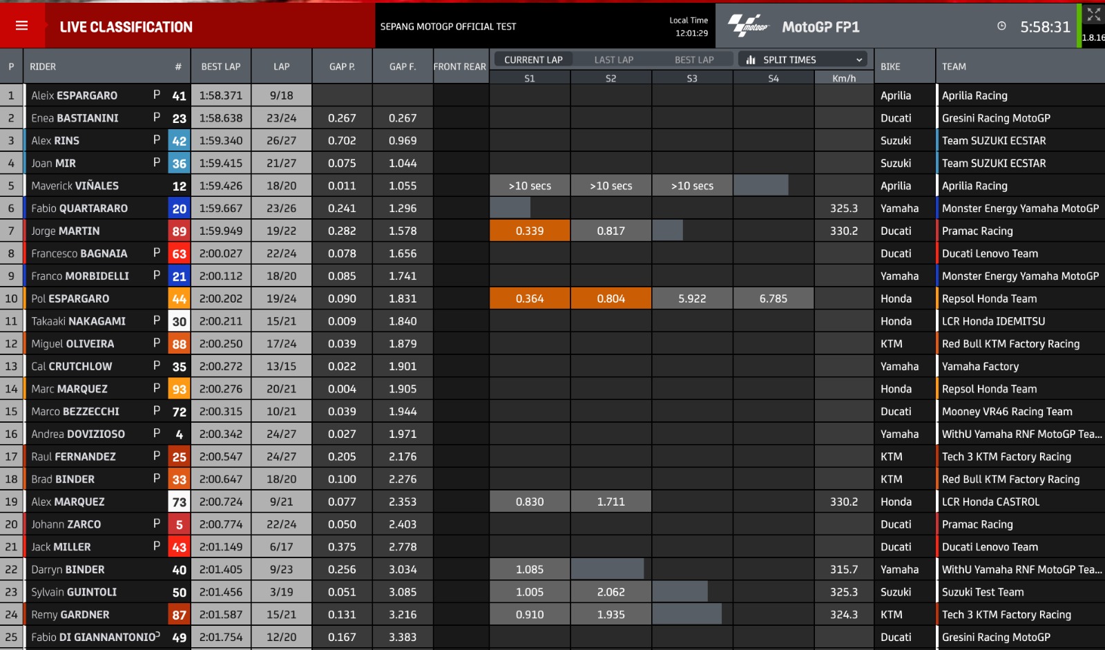1105x650 pixels.
Task: Click Live Classification title
Action: pos(126,27)
